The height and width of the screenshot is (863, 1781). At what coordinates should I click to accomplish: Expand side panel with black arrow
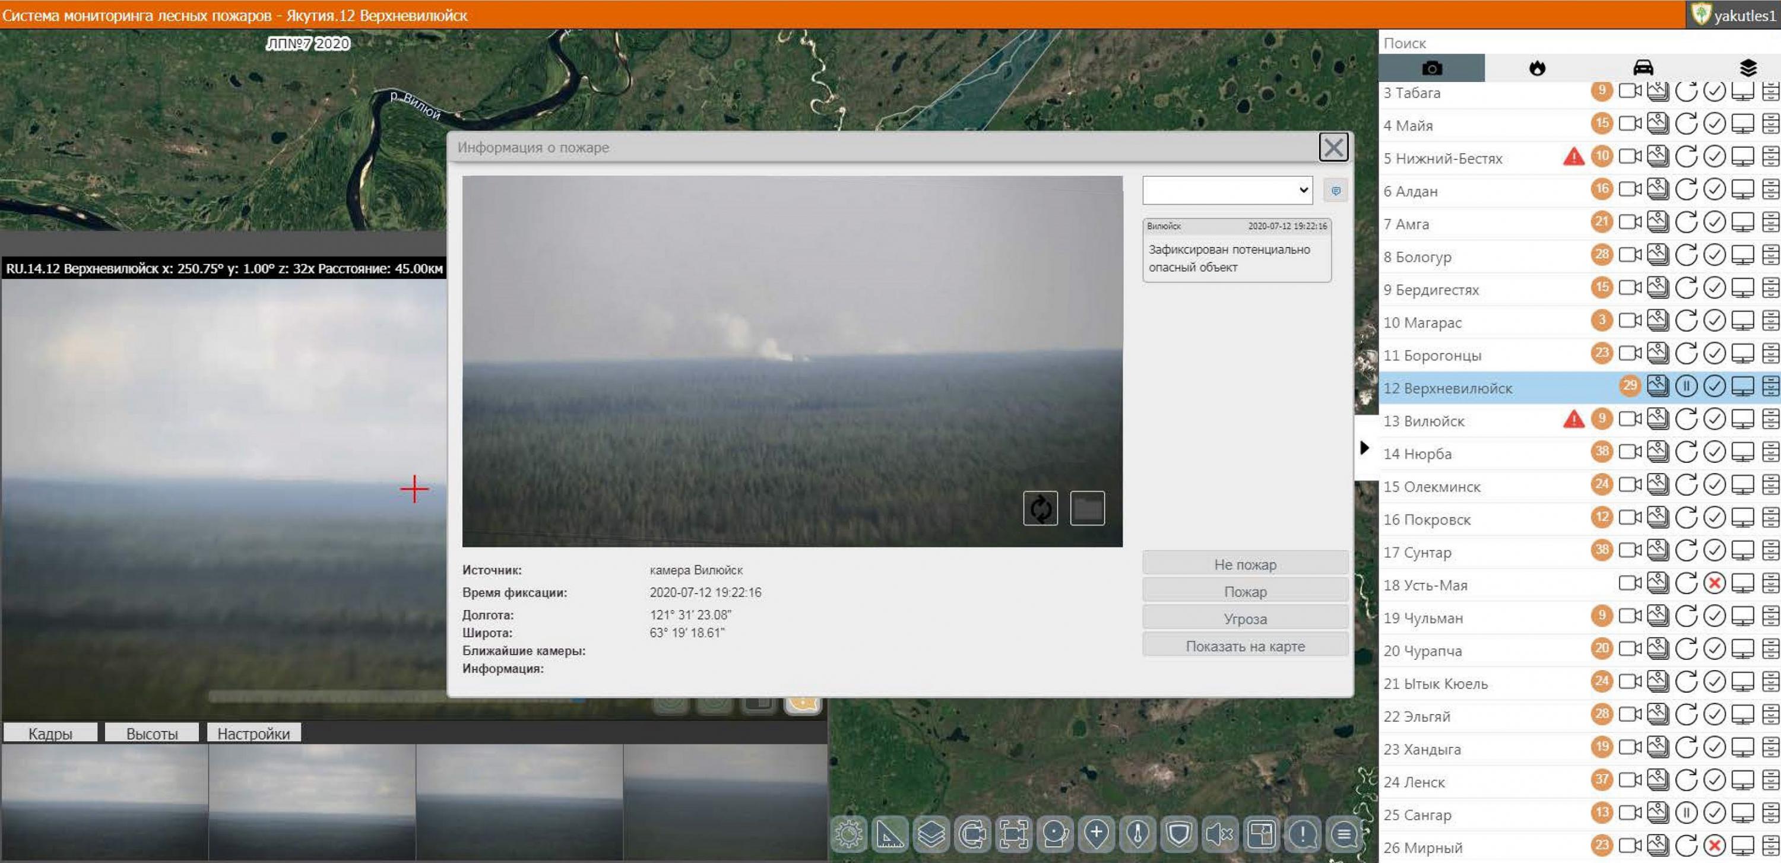click(1364, 448)
